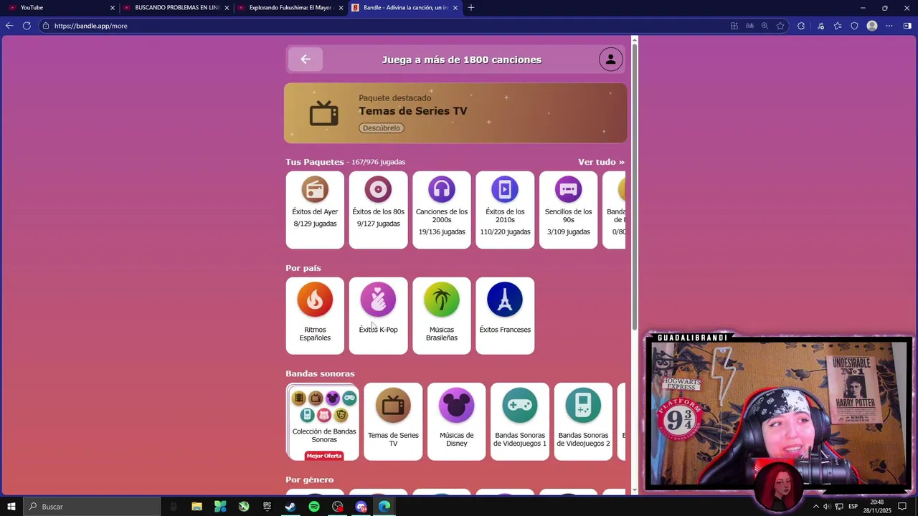918x516 pixels.
Task: Switch to BUSCANDO PROBLEMAS EN LINE tab
Action: [176, 8]
